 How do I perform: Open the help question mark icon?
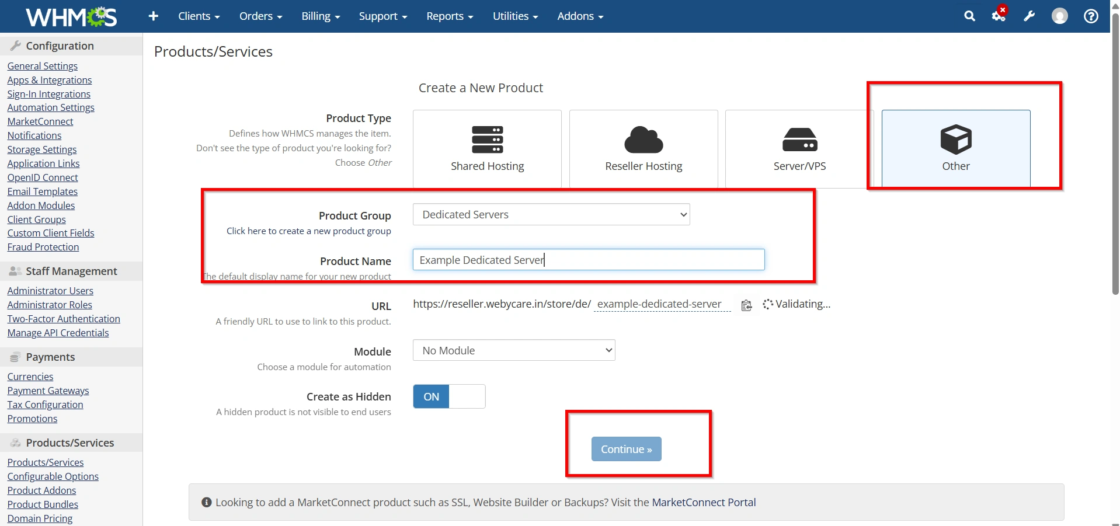[x=1091, y=16]
